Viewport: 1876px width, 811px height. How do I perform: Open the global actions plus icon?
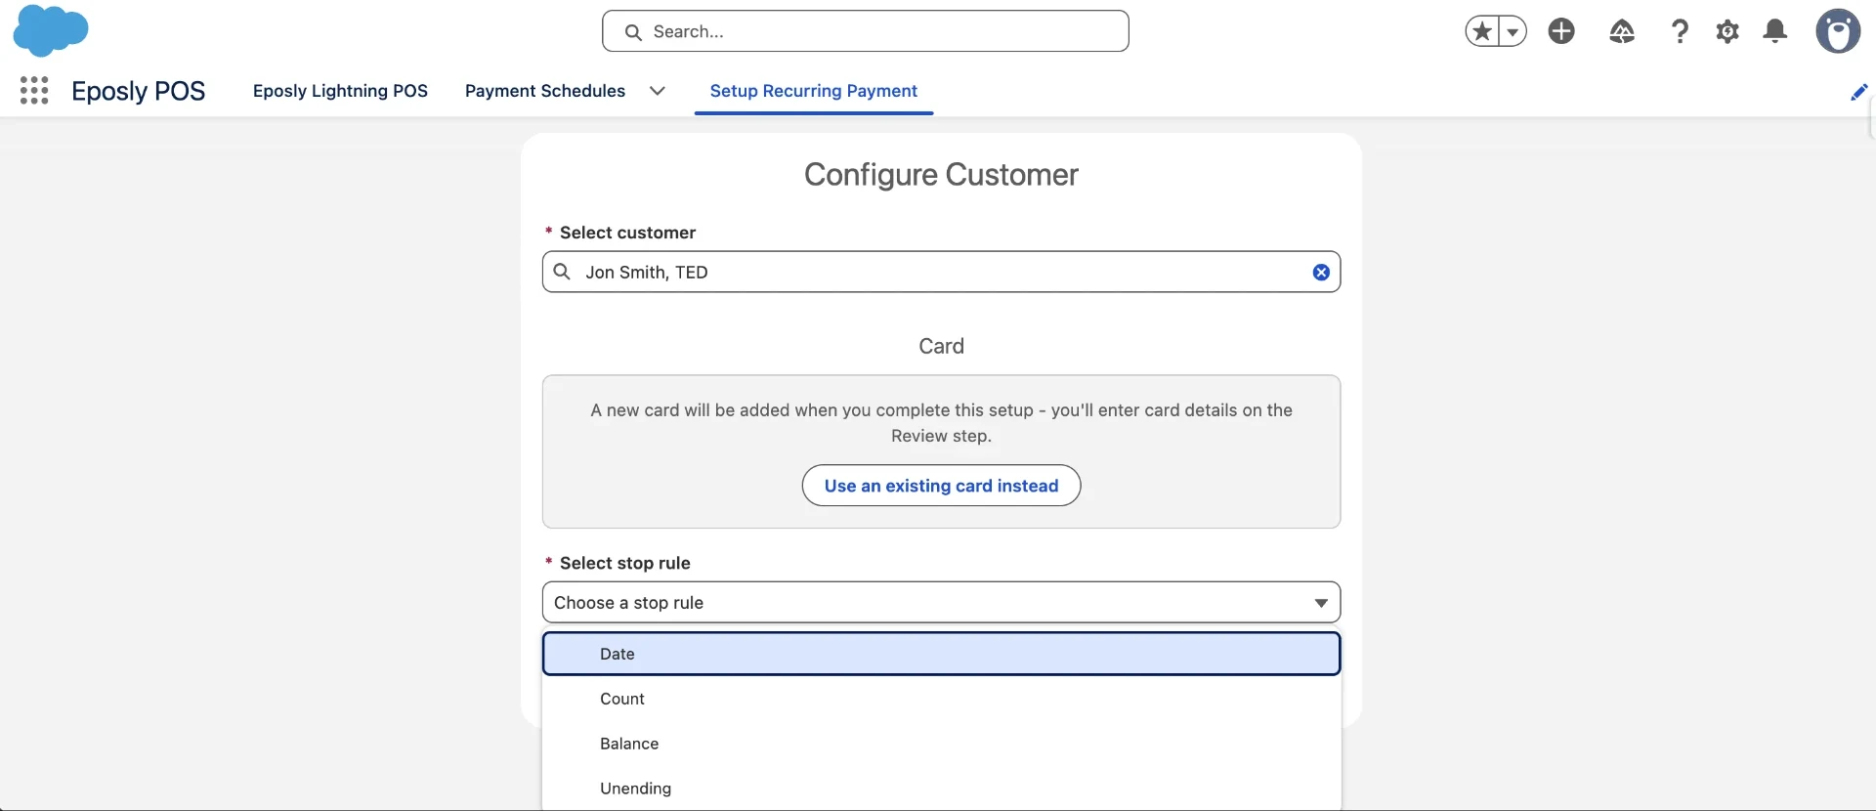click(1561, 31)
